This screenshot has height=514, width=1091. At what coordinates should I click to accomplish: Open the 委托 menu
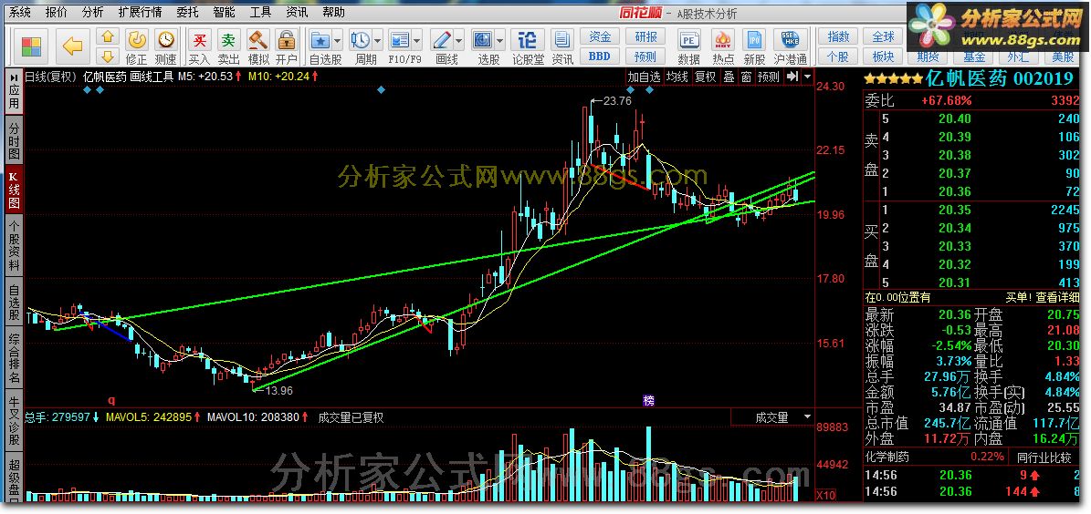click(x=187, y=12)
